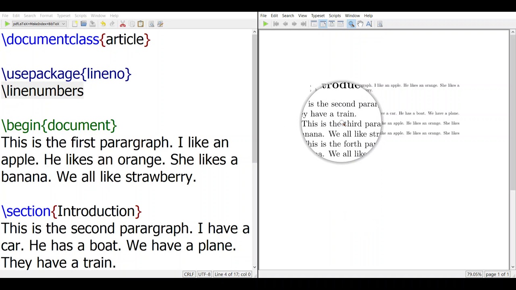Viewport: 516px width, 290px height.
Task: Open the Edit menu in the PDF preview
Action: tap(275, 16)
